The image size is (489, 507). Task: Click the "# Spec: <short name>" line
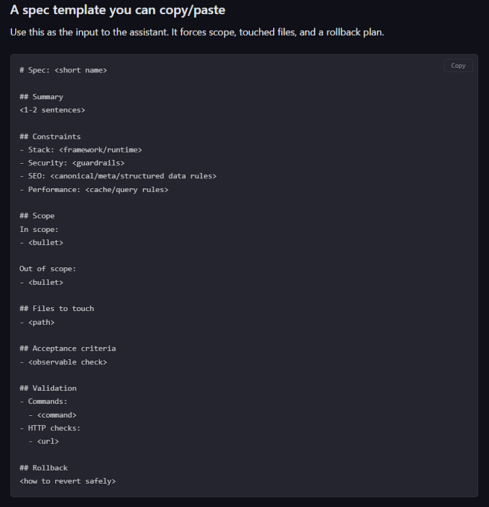click(63, 70)
